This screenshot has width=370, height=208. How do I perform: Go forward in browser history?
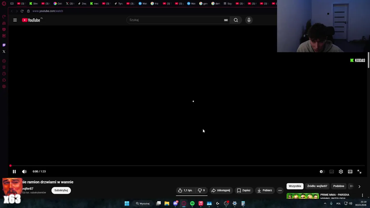(17, 11)
